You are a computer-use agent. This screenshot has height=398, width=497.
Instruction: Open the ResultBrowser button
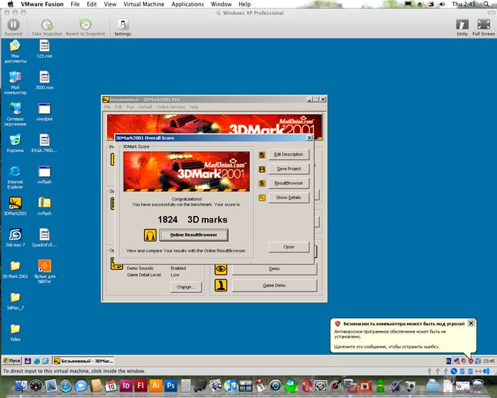(288, 183)
